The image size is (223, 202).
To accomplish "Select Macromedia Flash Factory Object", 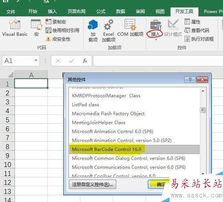I will pos(134,114).
